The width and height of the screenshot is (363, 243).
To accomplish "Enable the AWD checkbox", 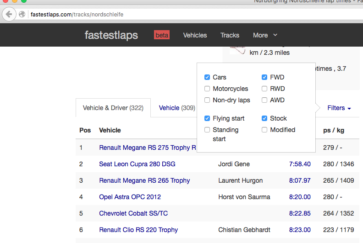I will [264, 100].
